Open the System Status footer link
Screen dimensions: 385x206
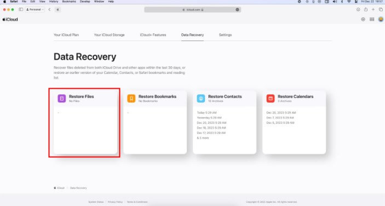point(96,202)
